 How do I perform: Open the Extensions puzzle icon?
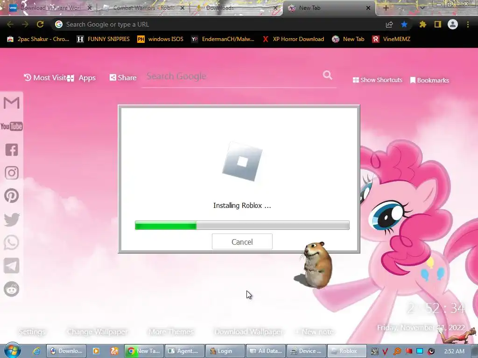coord(422,24)
